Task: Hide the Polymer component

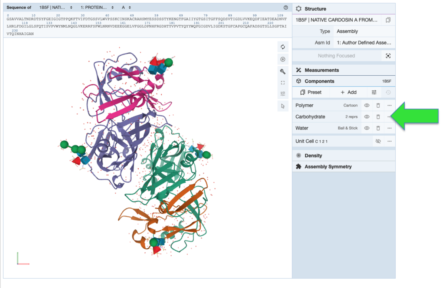Action: click(366, 105)
